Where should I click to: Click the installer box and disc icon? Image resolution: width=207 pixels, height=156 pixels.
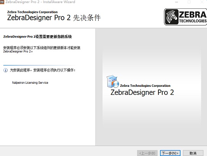112,81
